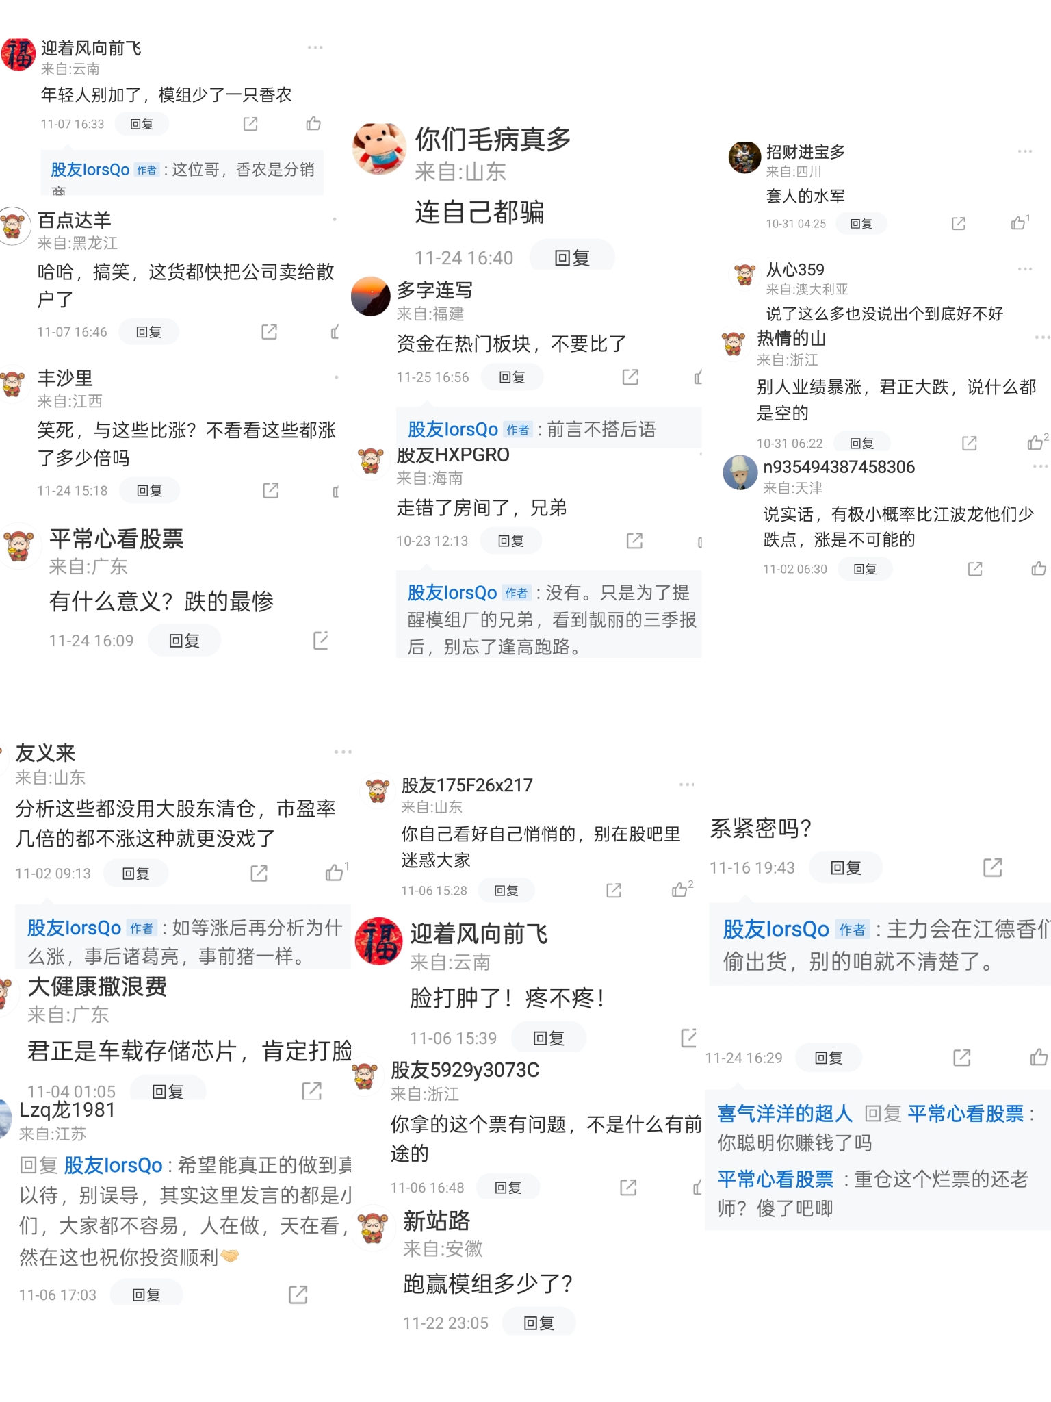Viewport: 1051px width, 1402px height.
Task: Open more options for 股友175F26x217
Action: pos(686,784)
